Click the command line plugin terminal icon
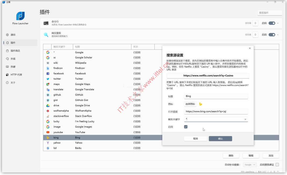The width and height of the screenshot is (287, 175). 46,23
